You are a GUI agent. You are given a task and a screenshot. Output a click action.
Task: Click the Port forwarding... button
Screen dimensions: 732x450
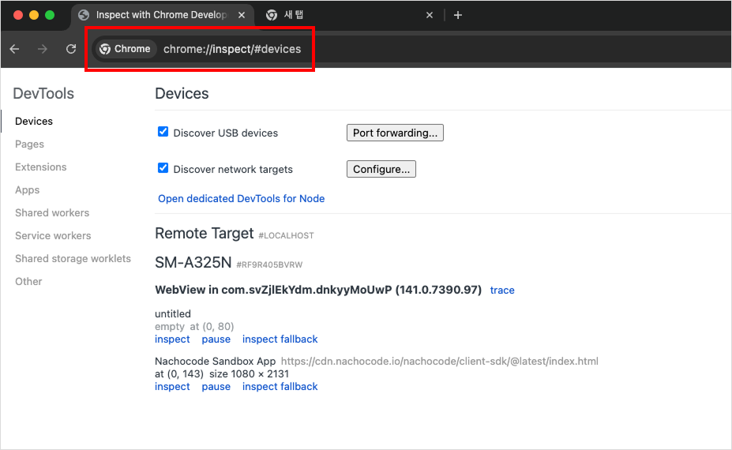[395, 133]
